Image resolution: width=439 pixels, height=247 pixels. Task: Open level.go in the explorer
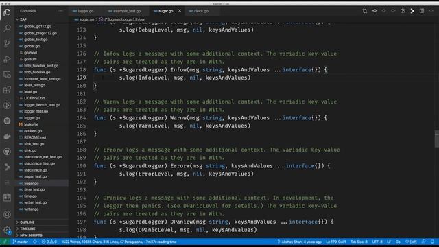(41, 91)
